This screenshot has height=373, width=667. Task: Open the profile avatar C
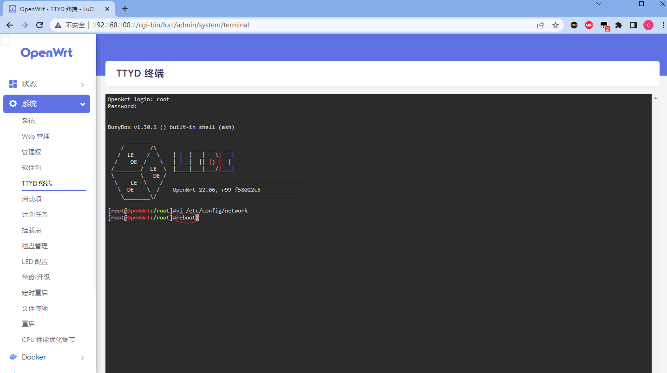click(x=648, y=25)
